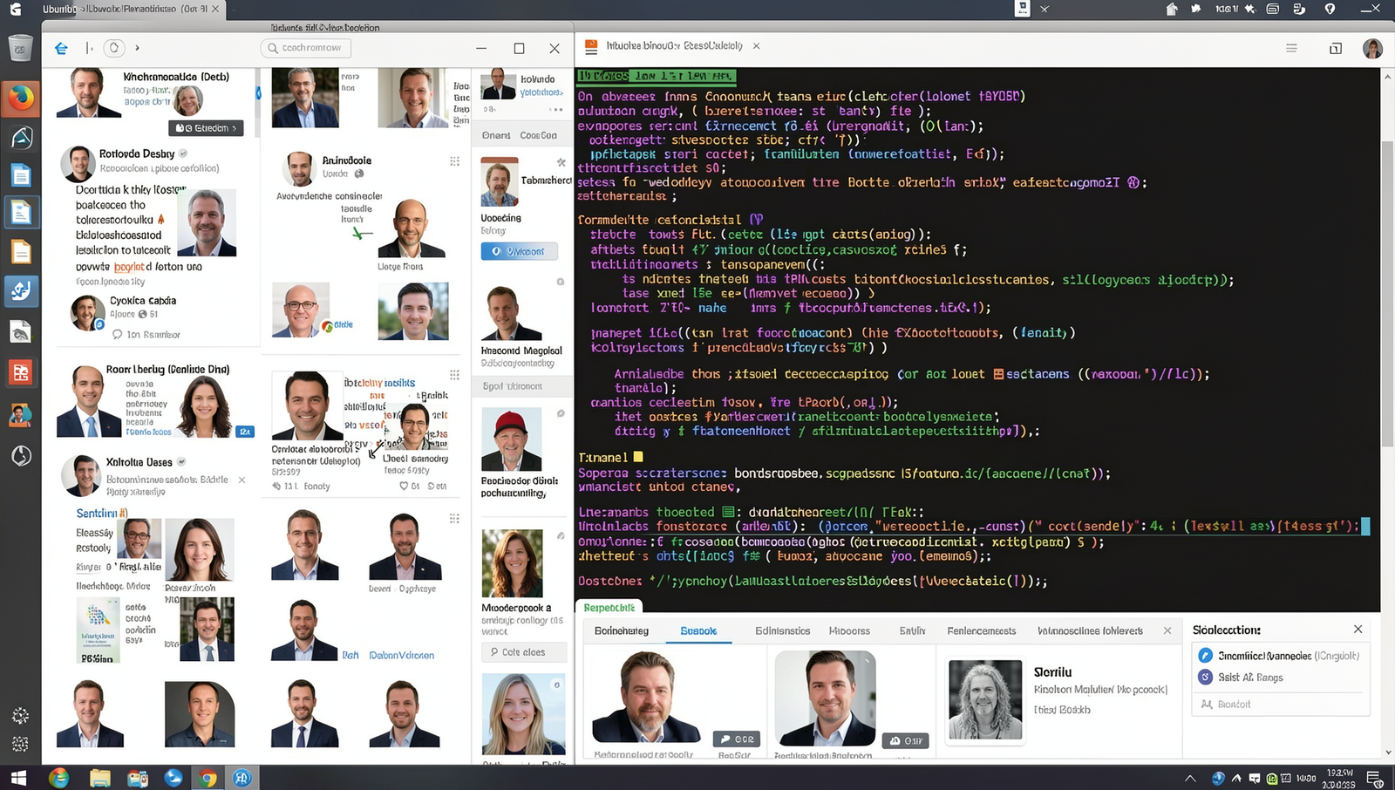This screenshot has height=790, width=1395.
Task: Open the settings gear icon in the dock
Action: click(21, 715)
